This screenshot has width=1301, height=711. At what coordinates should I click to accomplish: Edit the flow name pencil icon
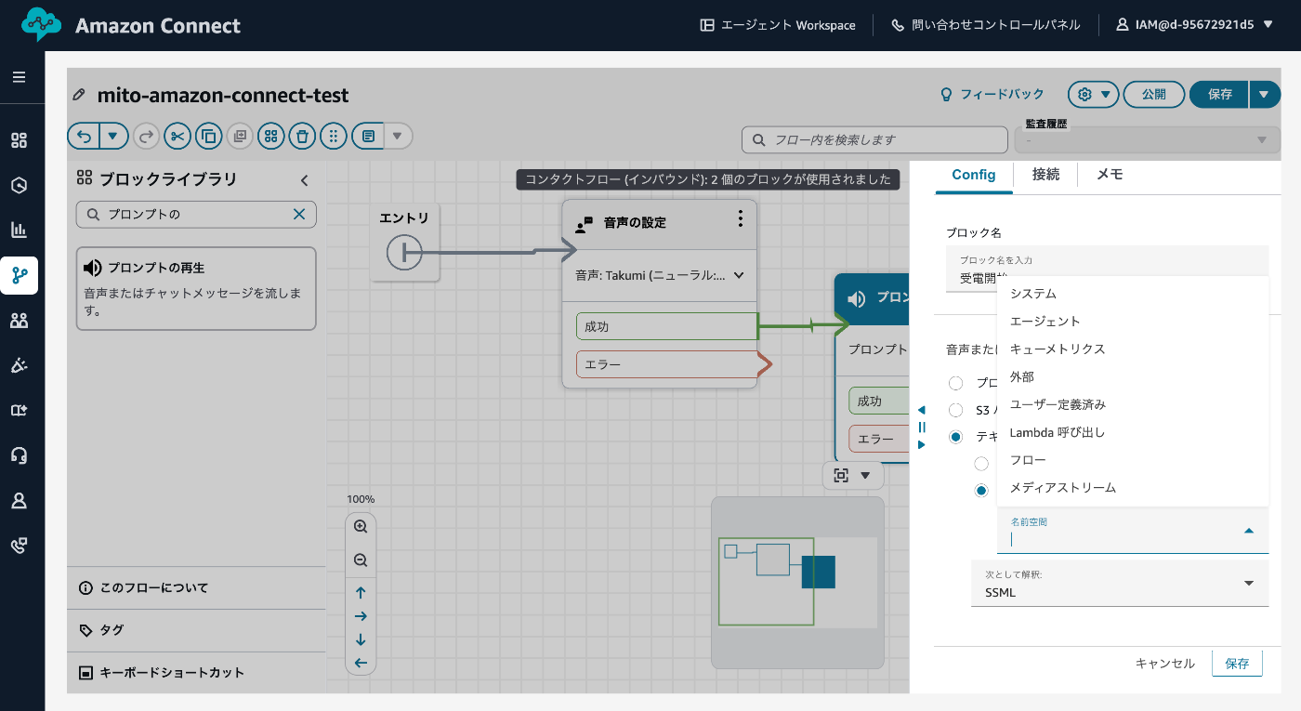(80, 95)
